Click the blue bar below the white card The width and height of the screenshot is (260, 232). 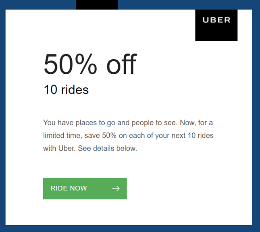click(130, 229)
